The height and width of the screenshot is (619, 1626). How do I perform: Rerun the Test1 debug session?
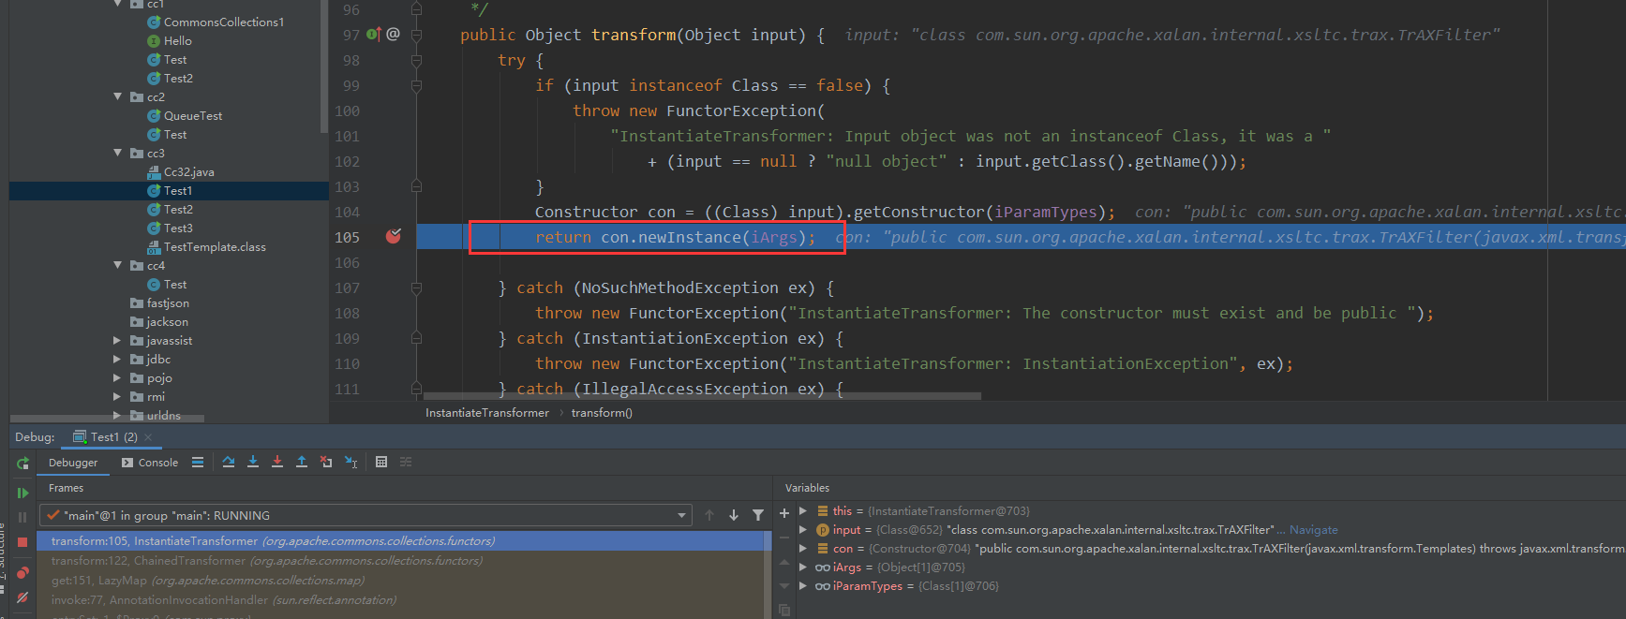[x=22, y=464]
